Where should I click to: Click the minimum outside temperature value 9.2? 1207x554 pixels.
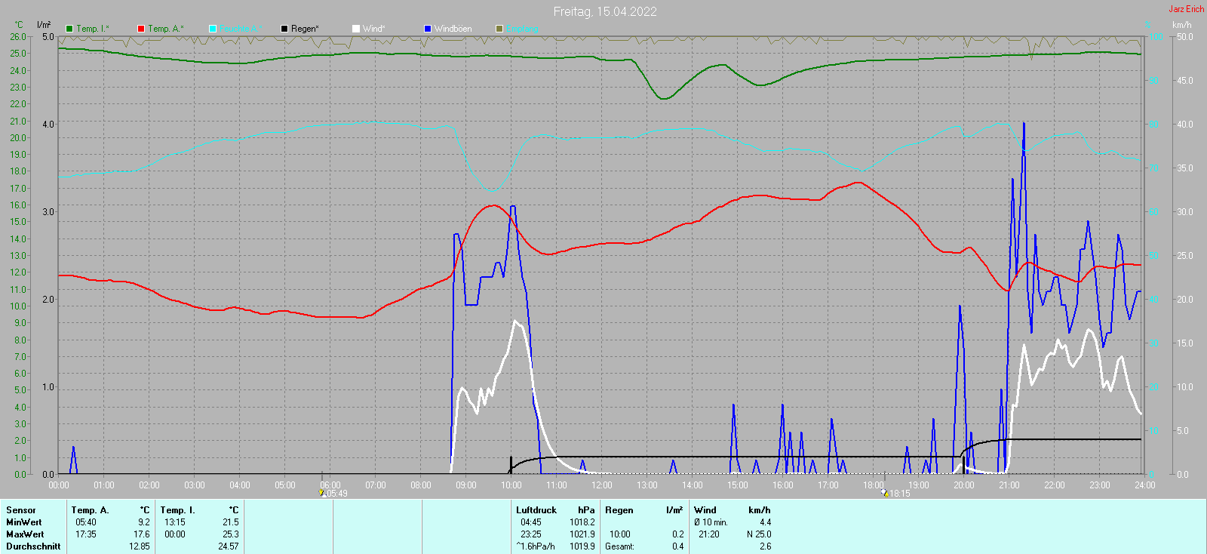[143, 522]
